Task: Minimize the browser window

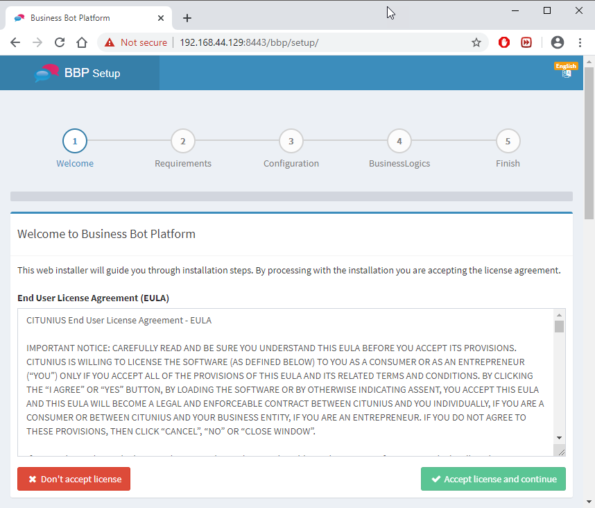Action: coord(515,10)
